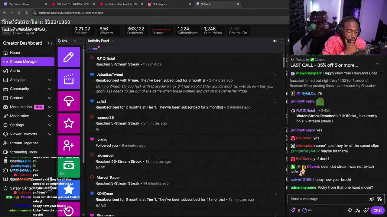
Task: Open site information icon in address bar
Action: point(35,13)
